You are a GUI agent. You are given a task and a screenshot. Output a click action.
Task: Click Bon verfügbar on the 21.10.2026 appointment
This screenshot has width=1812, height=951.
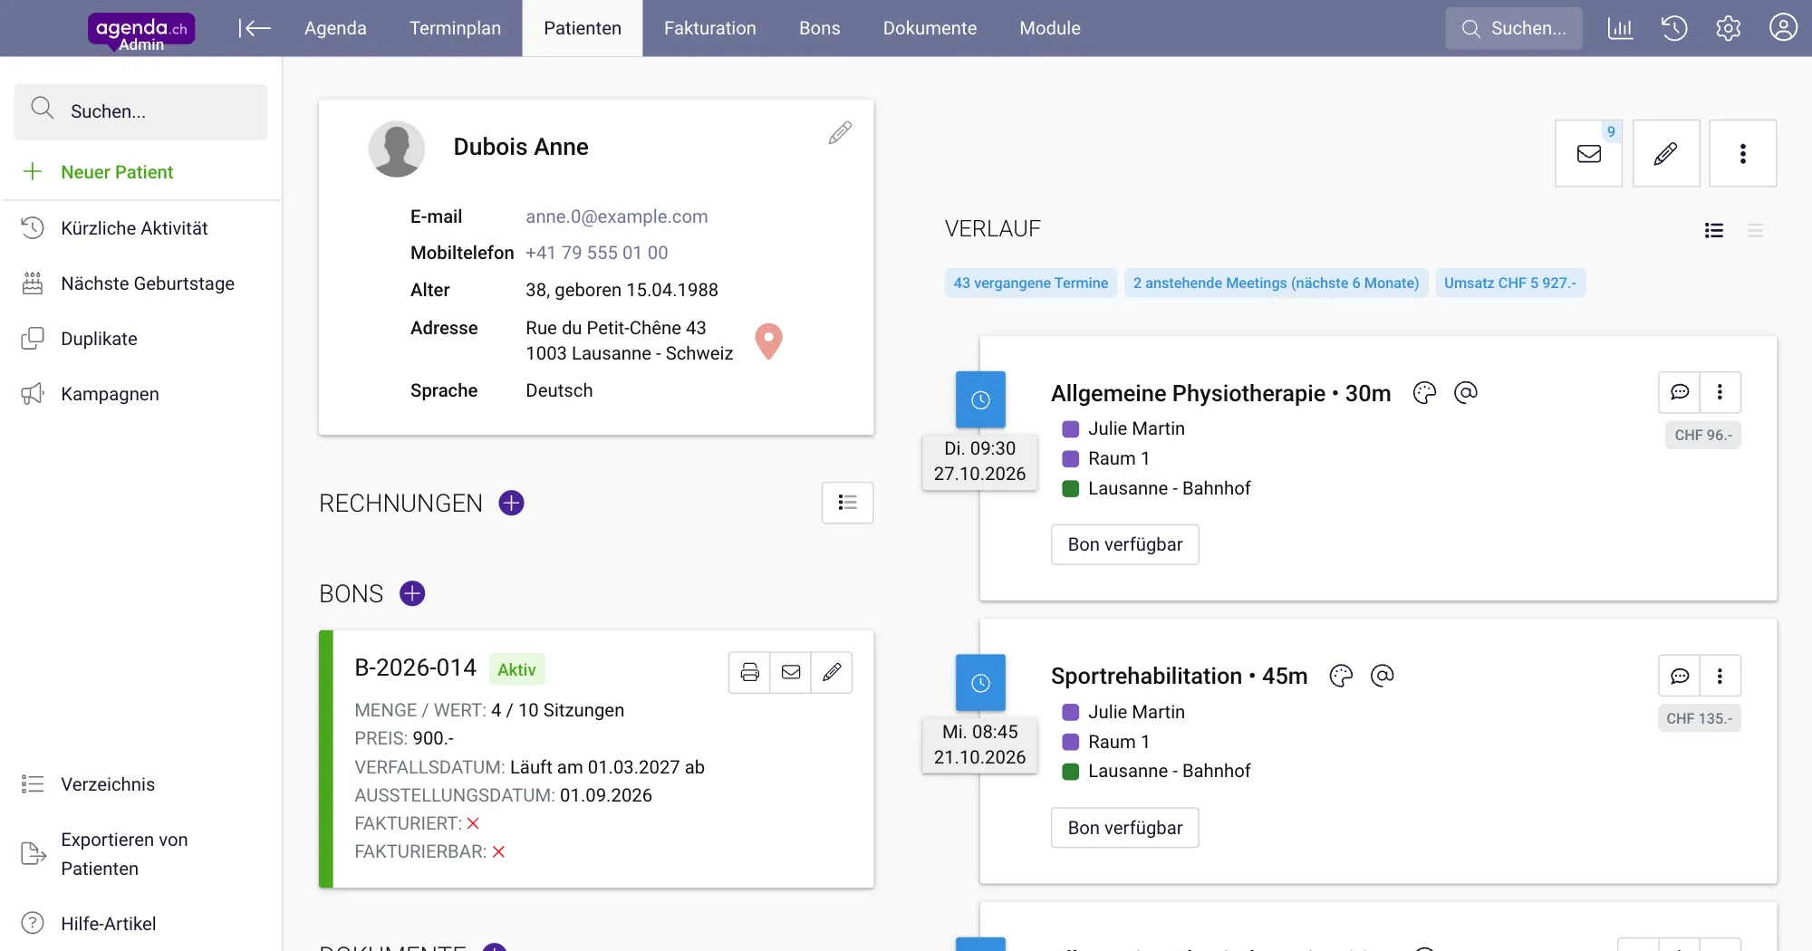click(x=1125, y=828)
